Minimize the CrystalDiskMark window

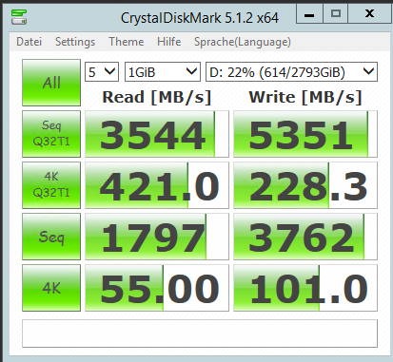click(x=309, y=14)
